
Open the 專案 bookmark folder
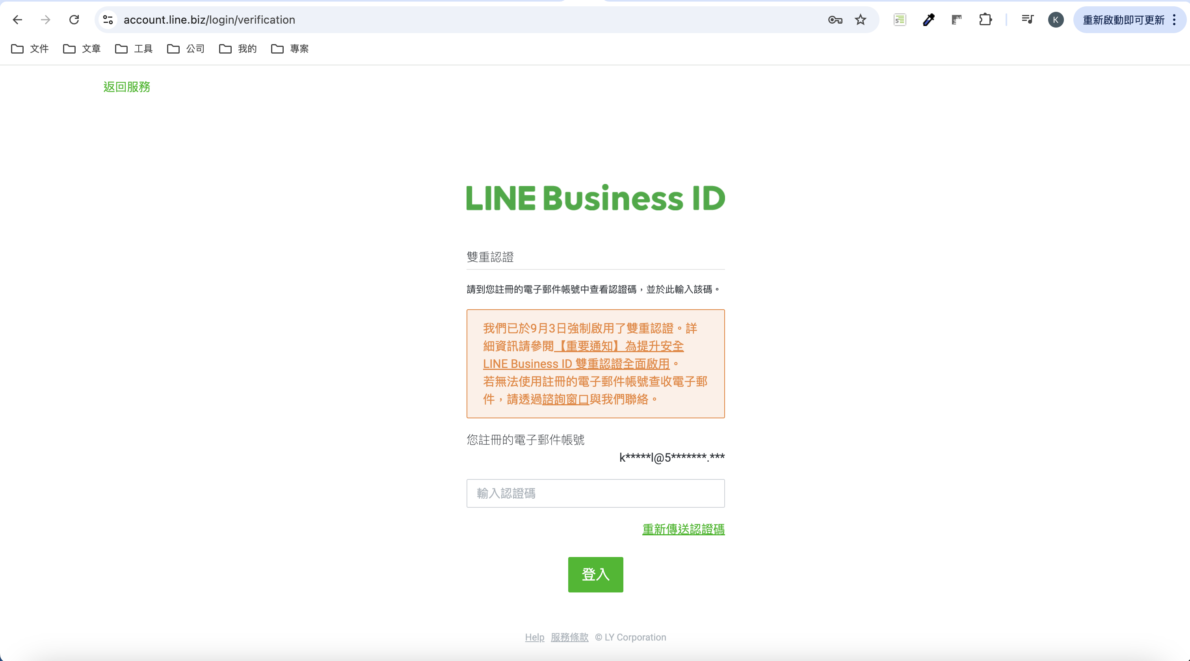point(290,48)
